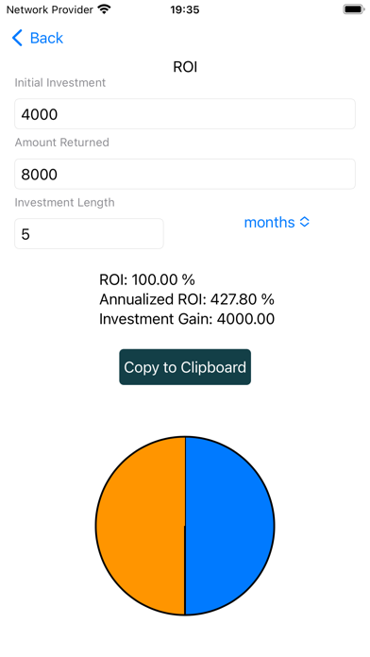This screenshot has width=370, height=657.
Task: Tap the Initial Investment label
Action: [x=59, y=83]
